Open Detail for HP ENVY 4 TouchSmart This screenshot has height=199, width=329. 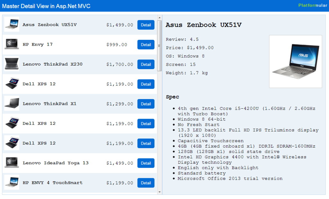click(x=146, y=183)
